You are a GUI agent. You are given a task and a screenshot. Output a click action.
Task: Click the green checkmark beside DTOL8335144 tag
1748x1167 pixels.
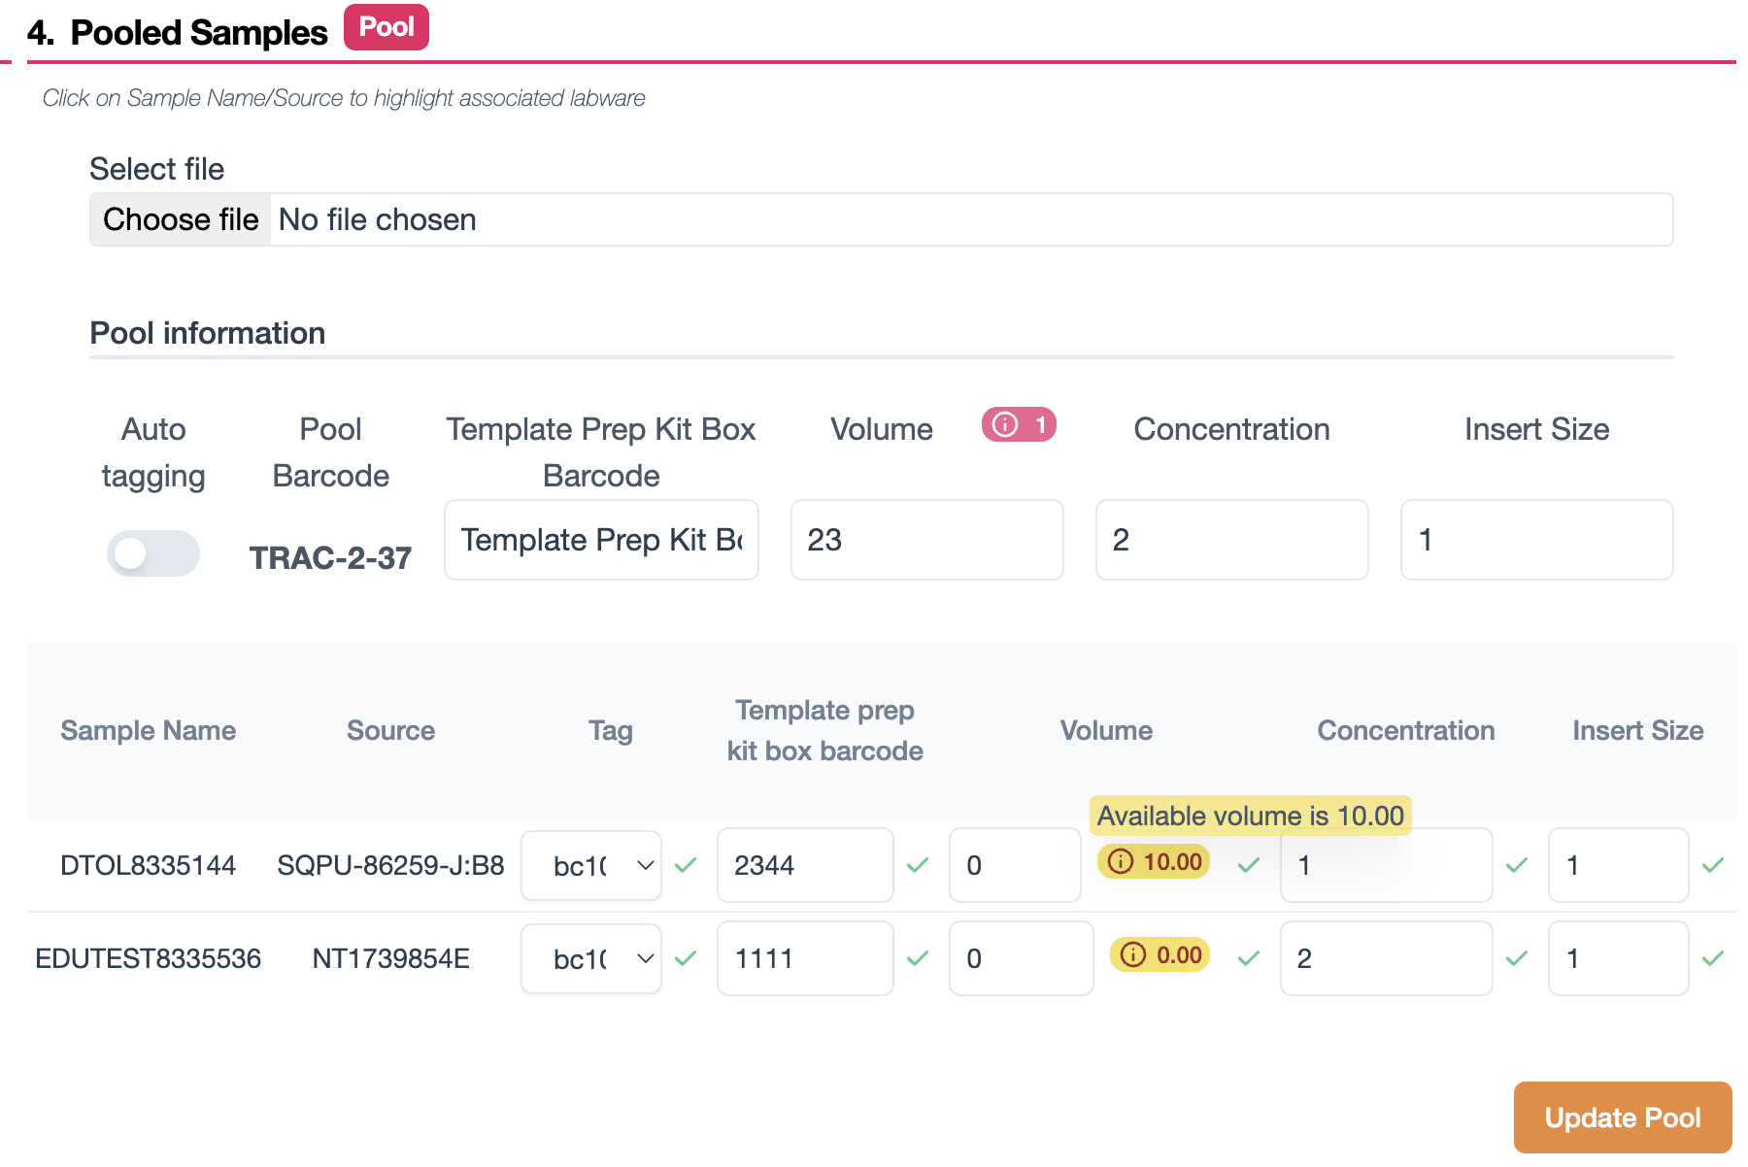[x=686, y=865]
